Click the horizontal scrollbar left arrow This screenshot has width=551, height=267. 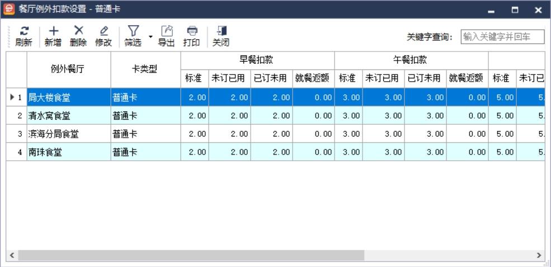coord(12,255)
